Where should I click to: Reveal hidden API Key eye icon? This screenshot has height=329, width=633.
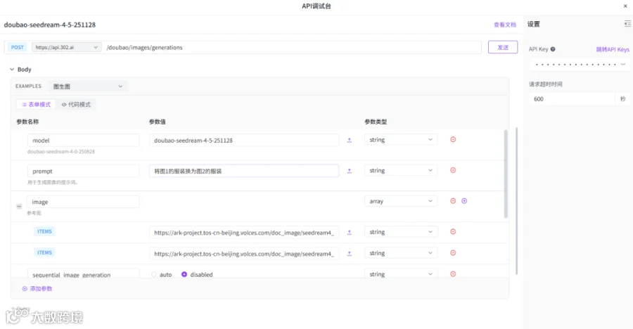tap(623, 64)
